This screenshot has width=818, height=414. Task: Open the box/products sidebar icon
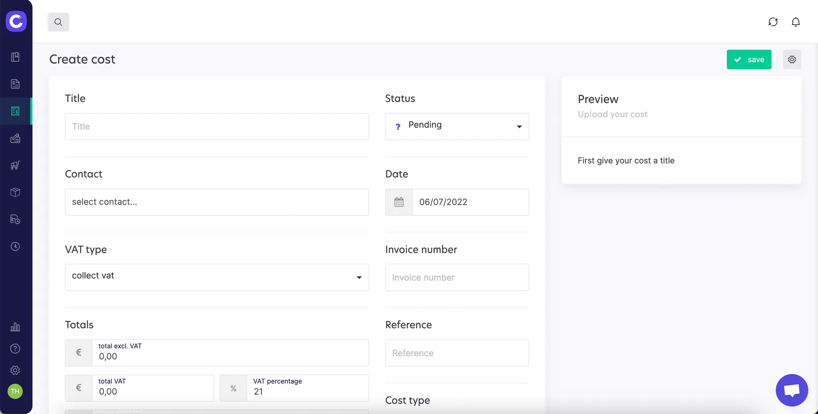[15, 192]
